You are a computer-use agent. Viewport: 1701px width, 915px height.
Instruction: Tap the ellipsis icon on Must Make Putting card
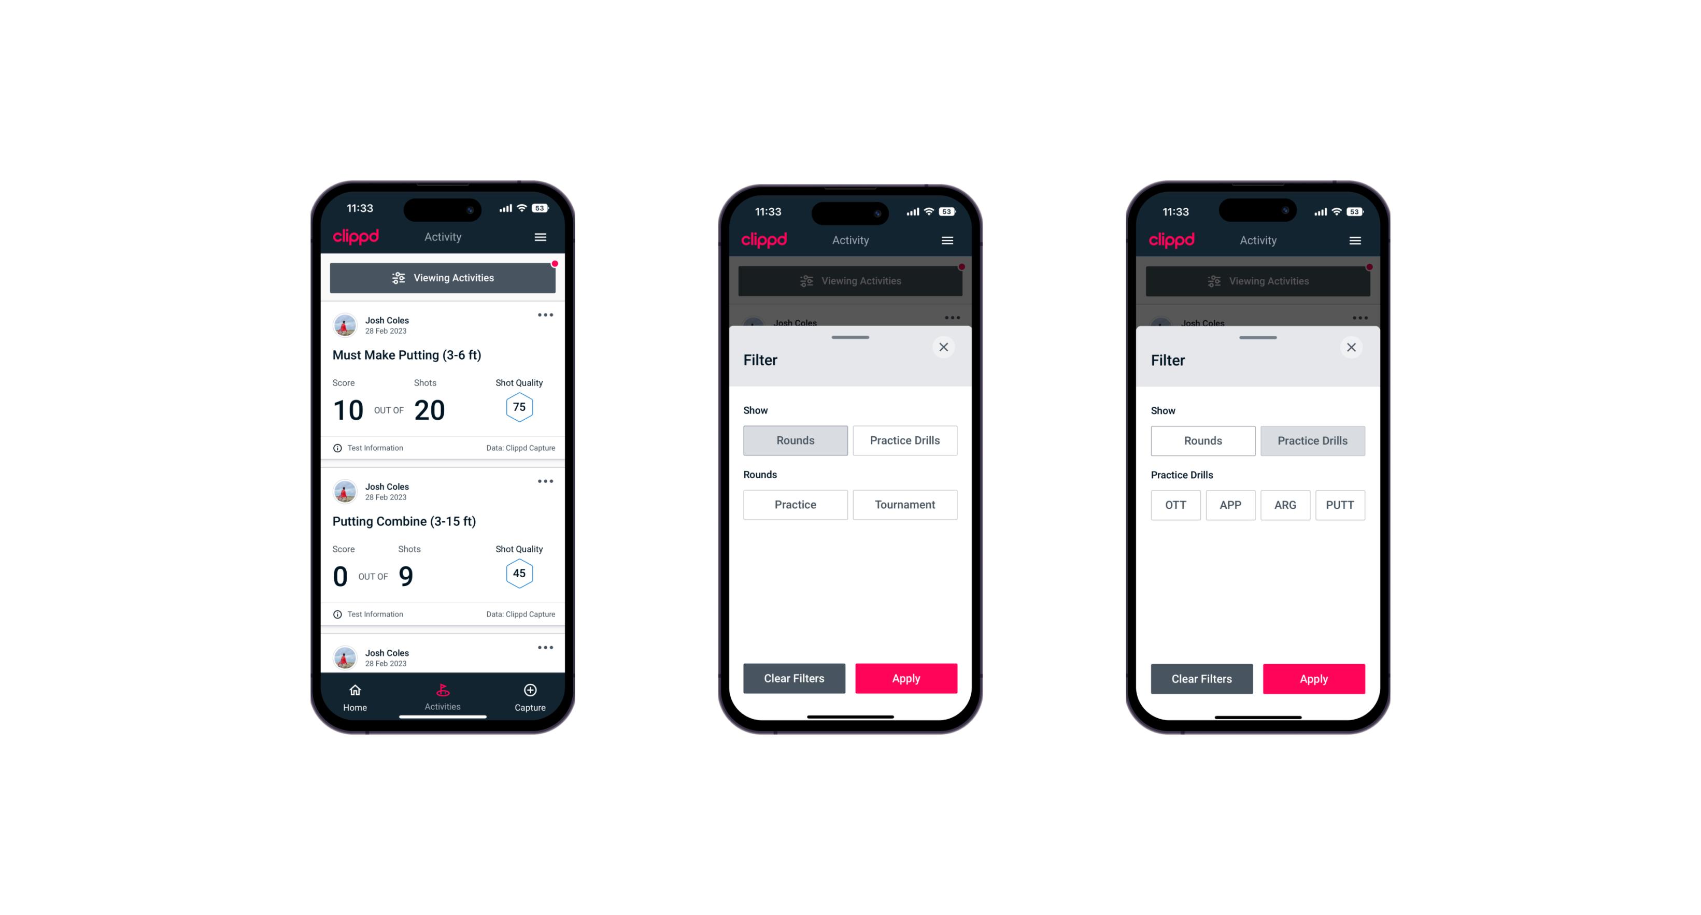pos(546,316)
